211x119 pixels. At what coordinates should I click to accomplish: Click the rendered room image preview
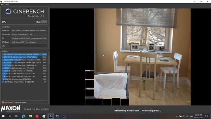coord(142,57)
